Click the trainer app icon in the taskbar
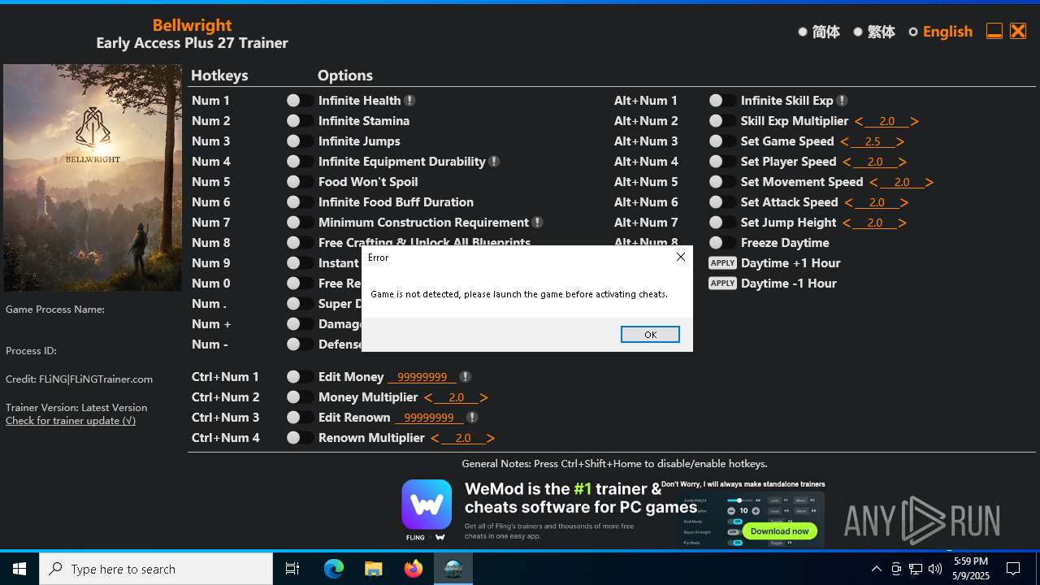 coord(453,569)
